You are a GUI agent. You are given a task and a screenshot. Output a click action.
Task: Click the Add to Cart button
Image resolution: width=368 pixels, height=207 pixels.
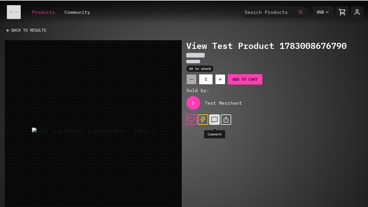[245, 79]
